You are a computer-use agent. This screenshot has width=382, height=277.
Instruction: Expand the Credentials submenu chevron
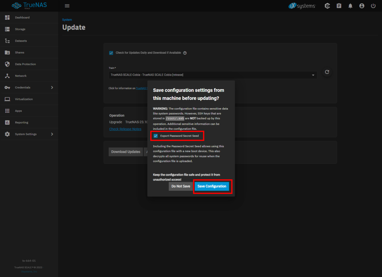pyautogui.click(x=52, y=87)
